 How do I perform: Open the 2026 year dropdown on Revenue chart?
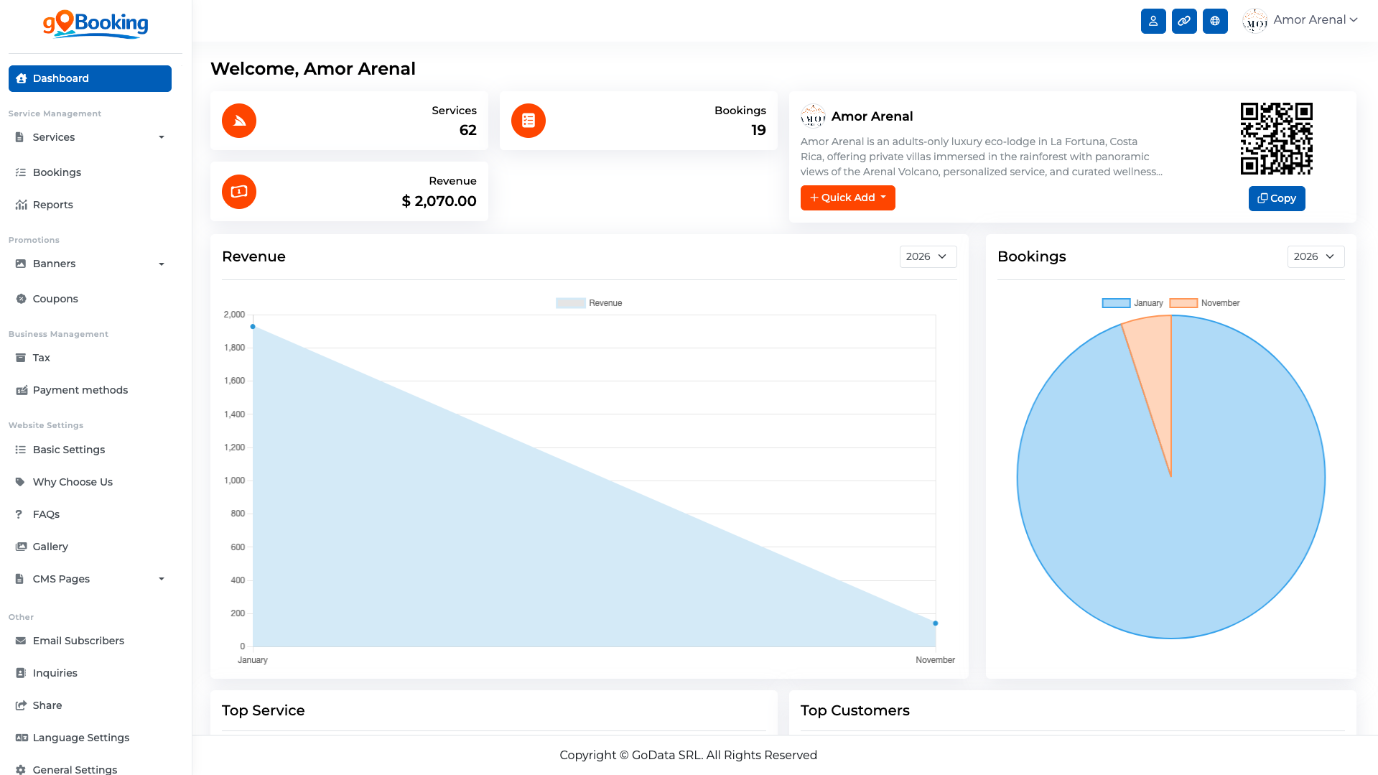[x=928, y=256]
